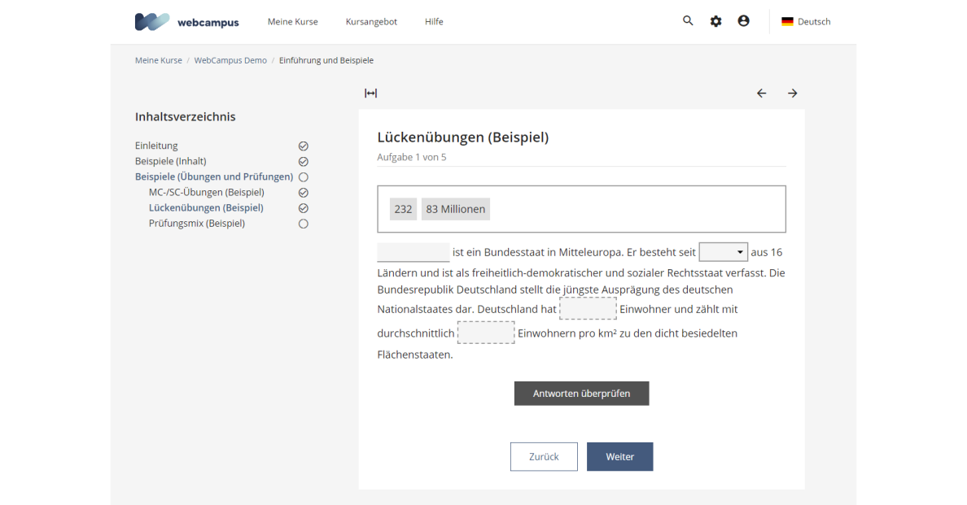Click the Inhaltsverzeichnis heading
Image resolution: width=967 pixels, height=505 pixels.
pyautogui.click(x=186, y=116)
